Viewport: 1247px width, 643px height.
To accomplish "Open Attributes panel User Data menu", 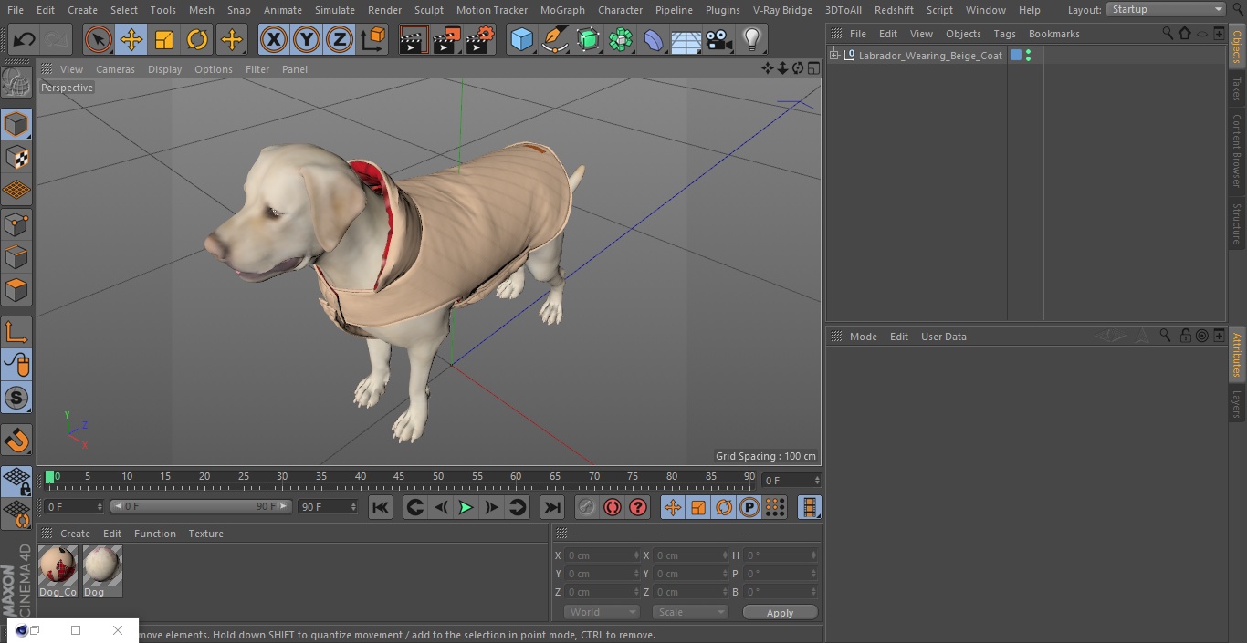I will pyautogui.click(x=943, y=337).
